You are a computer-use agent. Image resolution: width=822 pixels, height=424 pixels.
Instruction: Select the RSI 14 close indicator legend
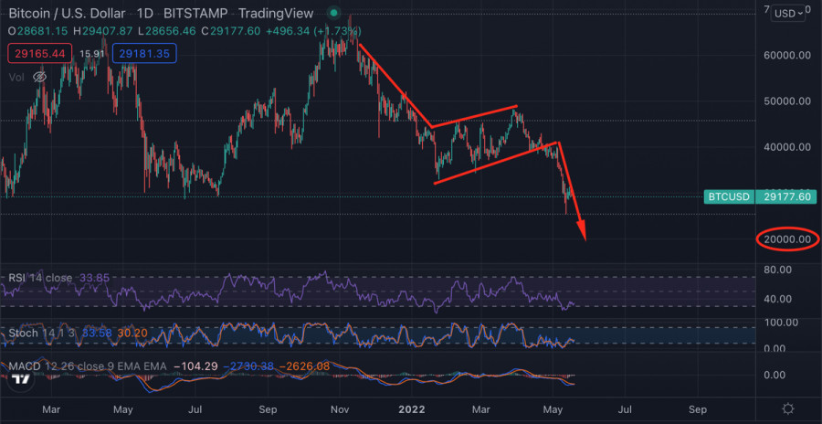40,278
